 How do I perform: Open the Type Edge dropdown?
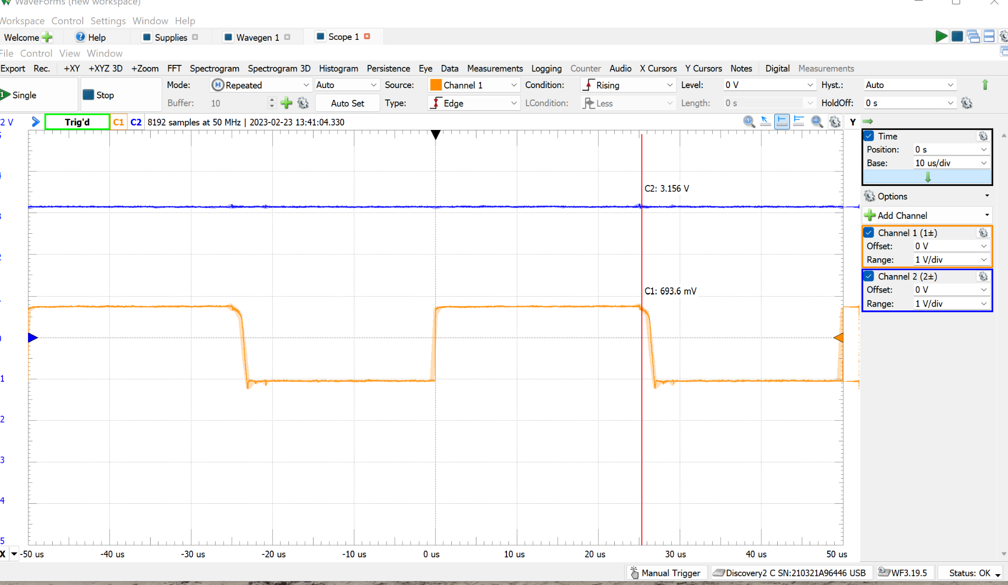(x=473, y=103)
